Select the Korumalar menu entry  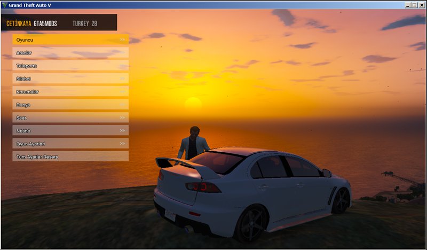click(70, 91)
